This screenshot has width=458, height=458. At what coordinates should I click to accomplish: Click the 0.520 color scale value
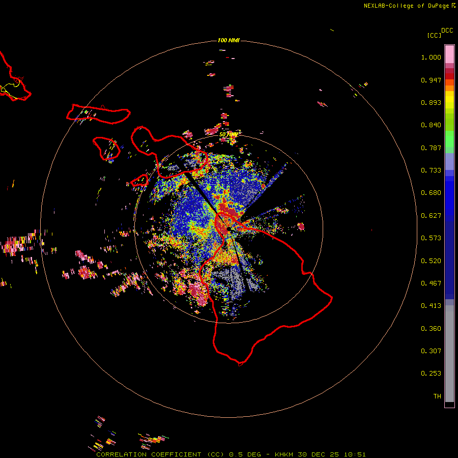(x=431, y=261)
